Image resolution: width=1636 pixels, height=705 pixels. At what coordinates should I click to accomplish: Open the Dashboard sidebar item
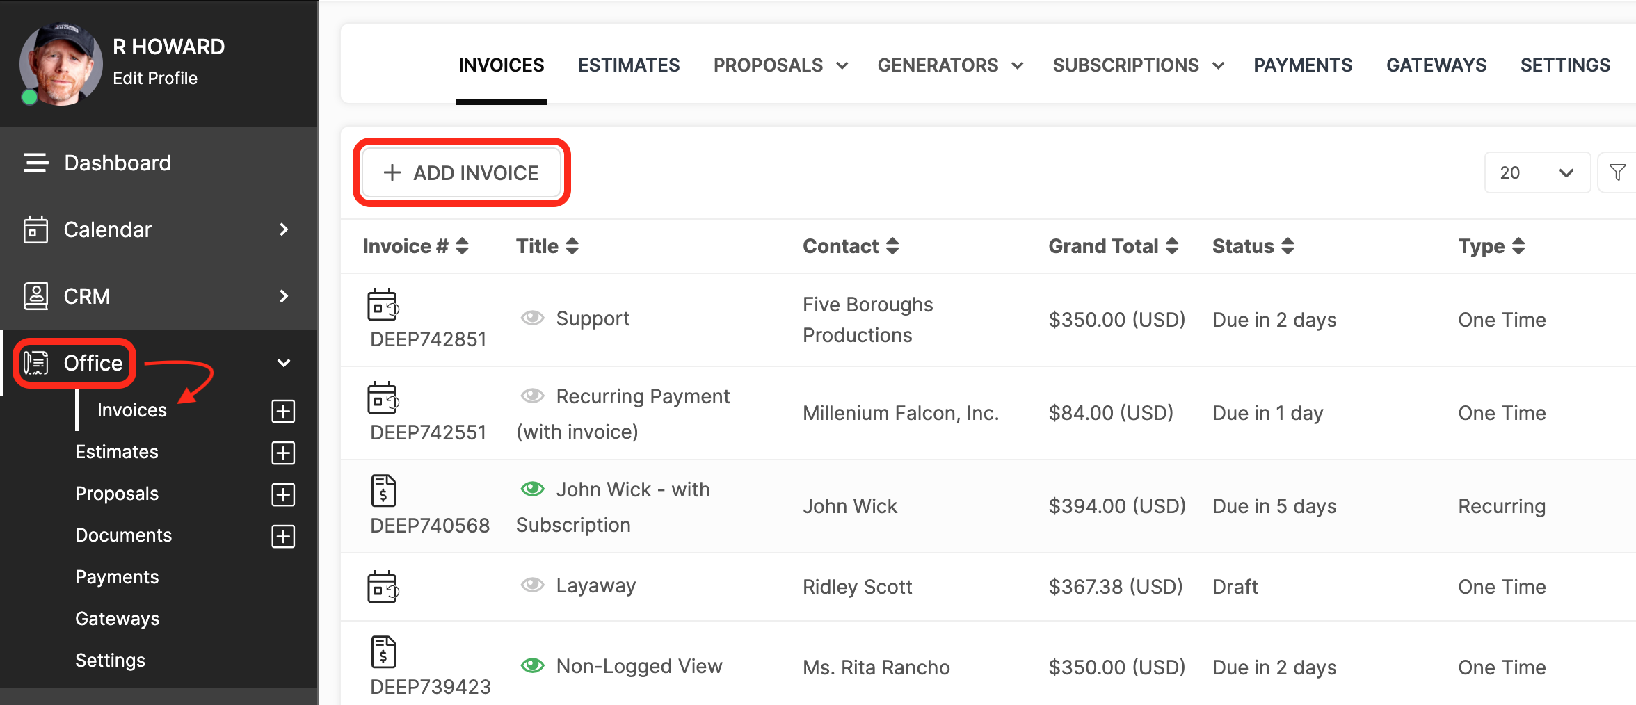[x=118, y=163]
